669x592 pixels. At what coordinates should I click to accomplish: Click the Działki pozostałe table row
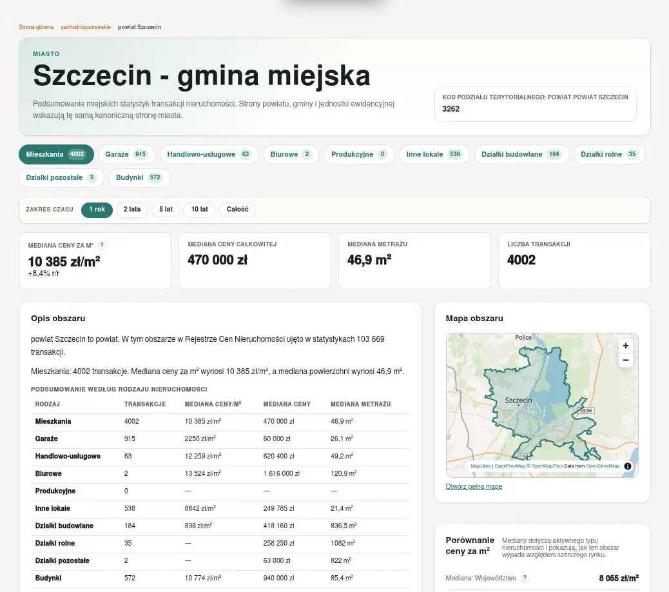click(220, 561)
